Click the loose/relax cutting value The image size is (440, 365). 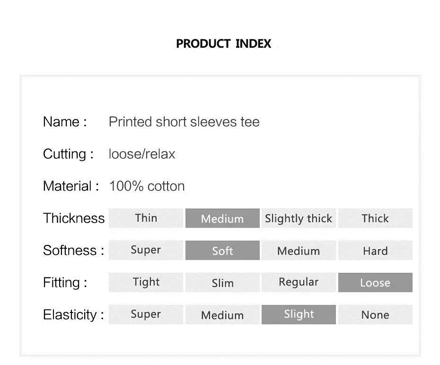142,154
